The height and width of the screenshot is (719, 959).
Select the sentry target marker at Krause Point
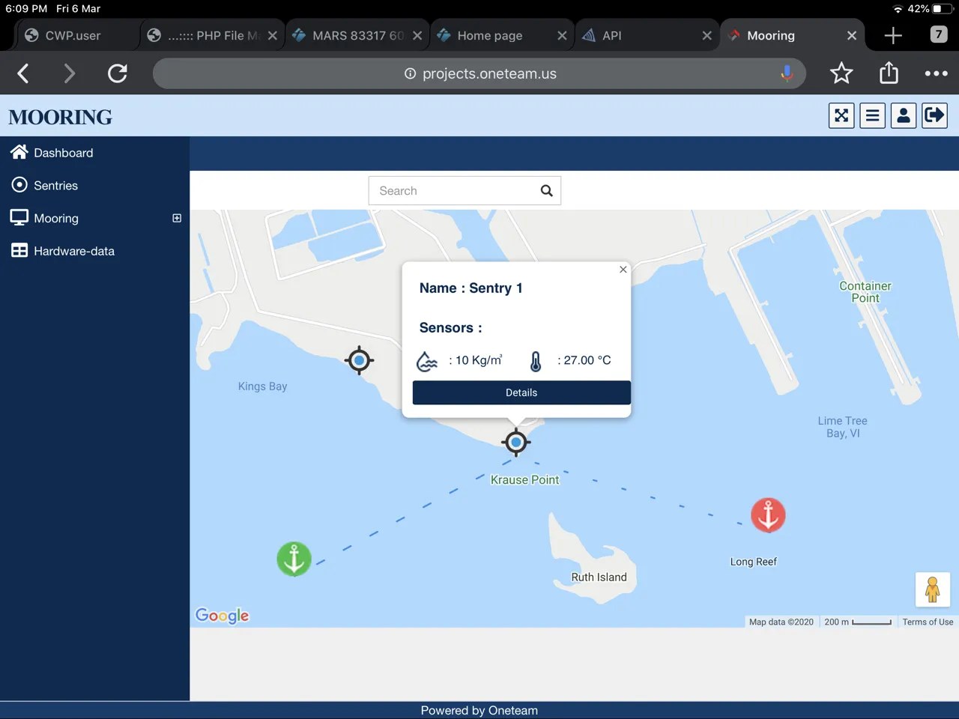coord(515,442)
